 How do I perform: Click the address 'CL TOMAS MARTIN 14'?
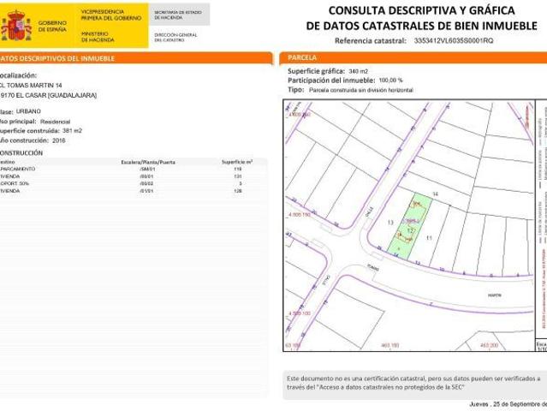click(x=31, y=86)
